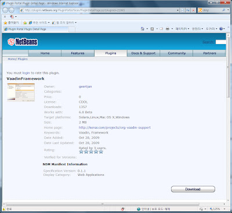Click the browser address bar URL field

tap(100, 10)
